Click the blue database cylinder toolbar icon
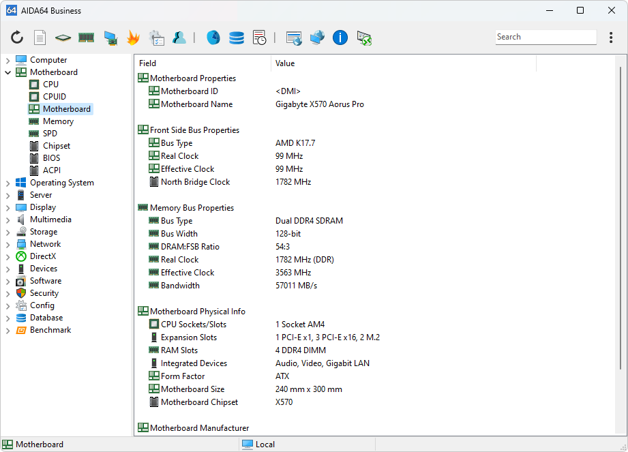The height and width of the screenshot is (452, 628). [237, 38]
